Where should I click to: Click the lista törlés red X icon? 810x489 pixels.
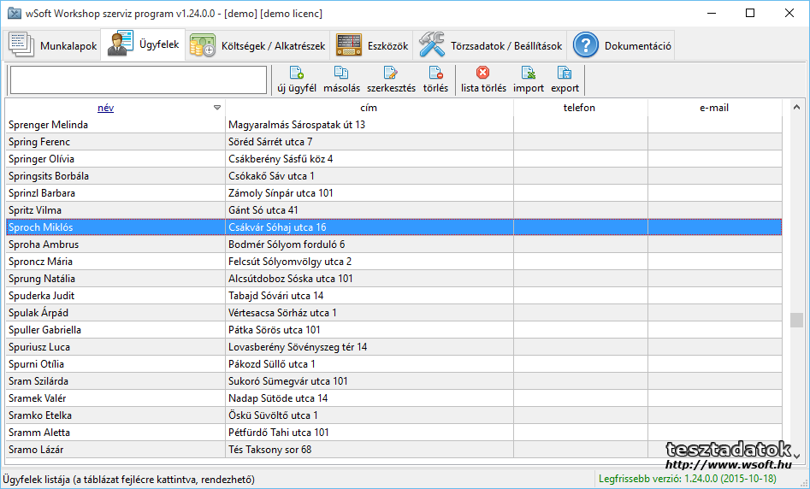pyautogui.click(x=483, y=74)
